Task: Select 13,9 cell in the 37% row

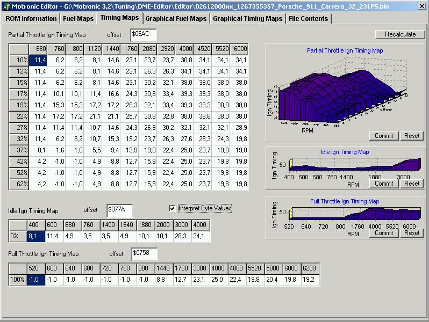Action: point(130,150)
